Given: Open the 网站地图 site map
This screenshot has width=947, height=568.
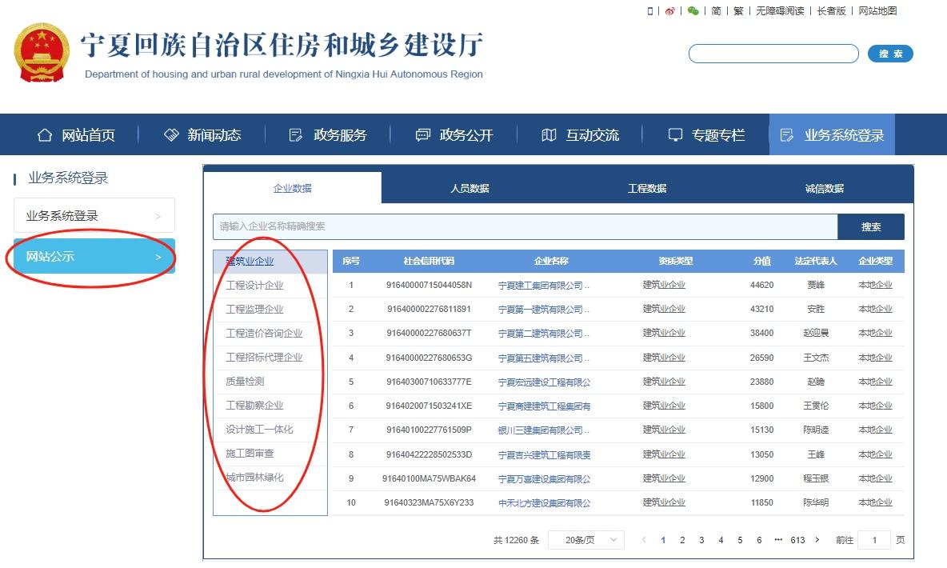Looking at the screenshot, I should [x=877, y=11].
